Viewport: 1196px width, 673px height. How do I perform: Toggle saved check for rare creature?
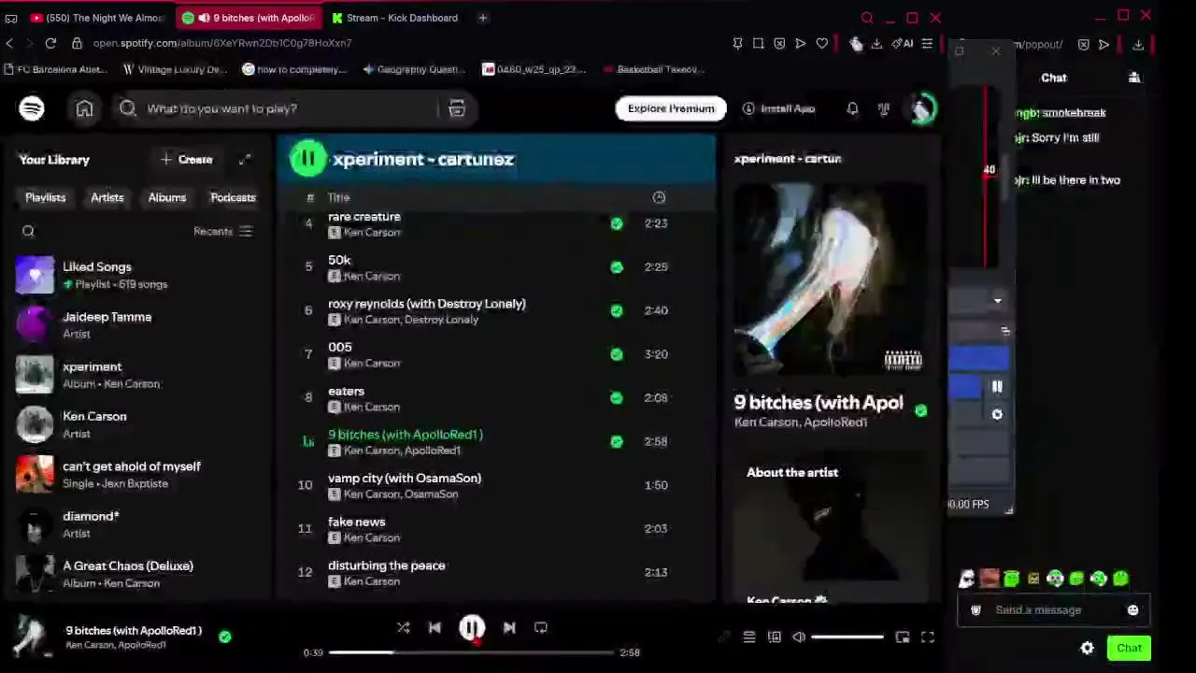pos(617,223)
